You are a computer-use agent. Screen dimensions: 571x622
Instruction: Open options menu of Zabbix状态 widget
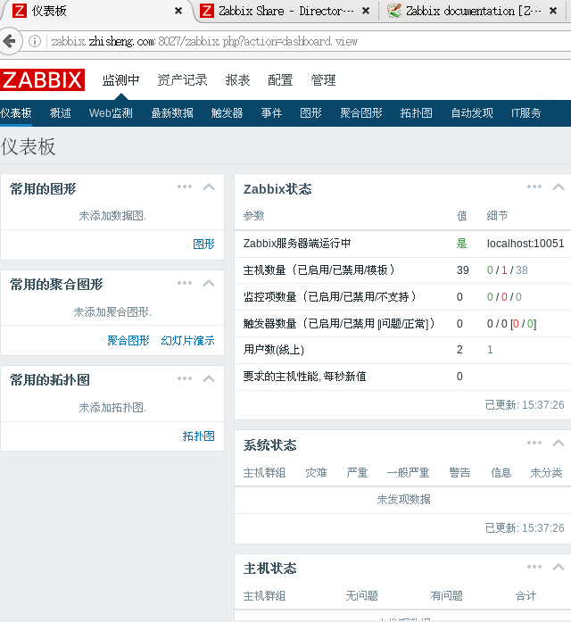[534, 187]
